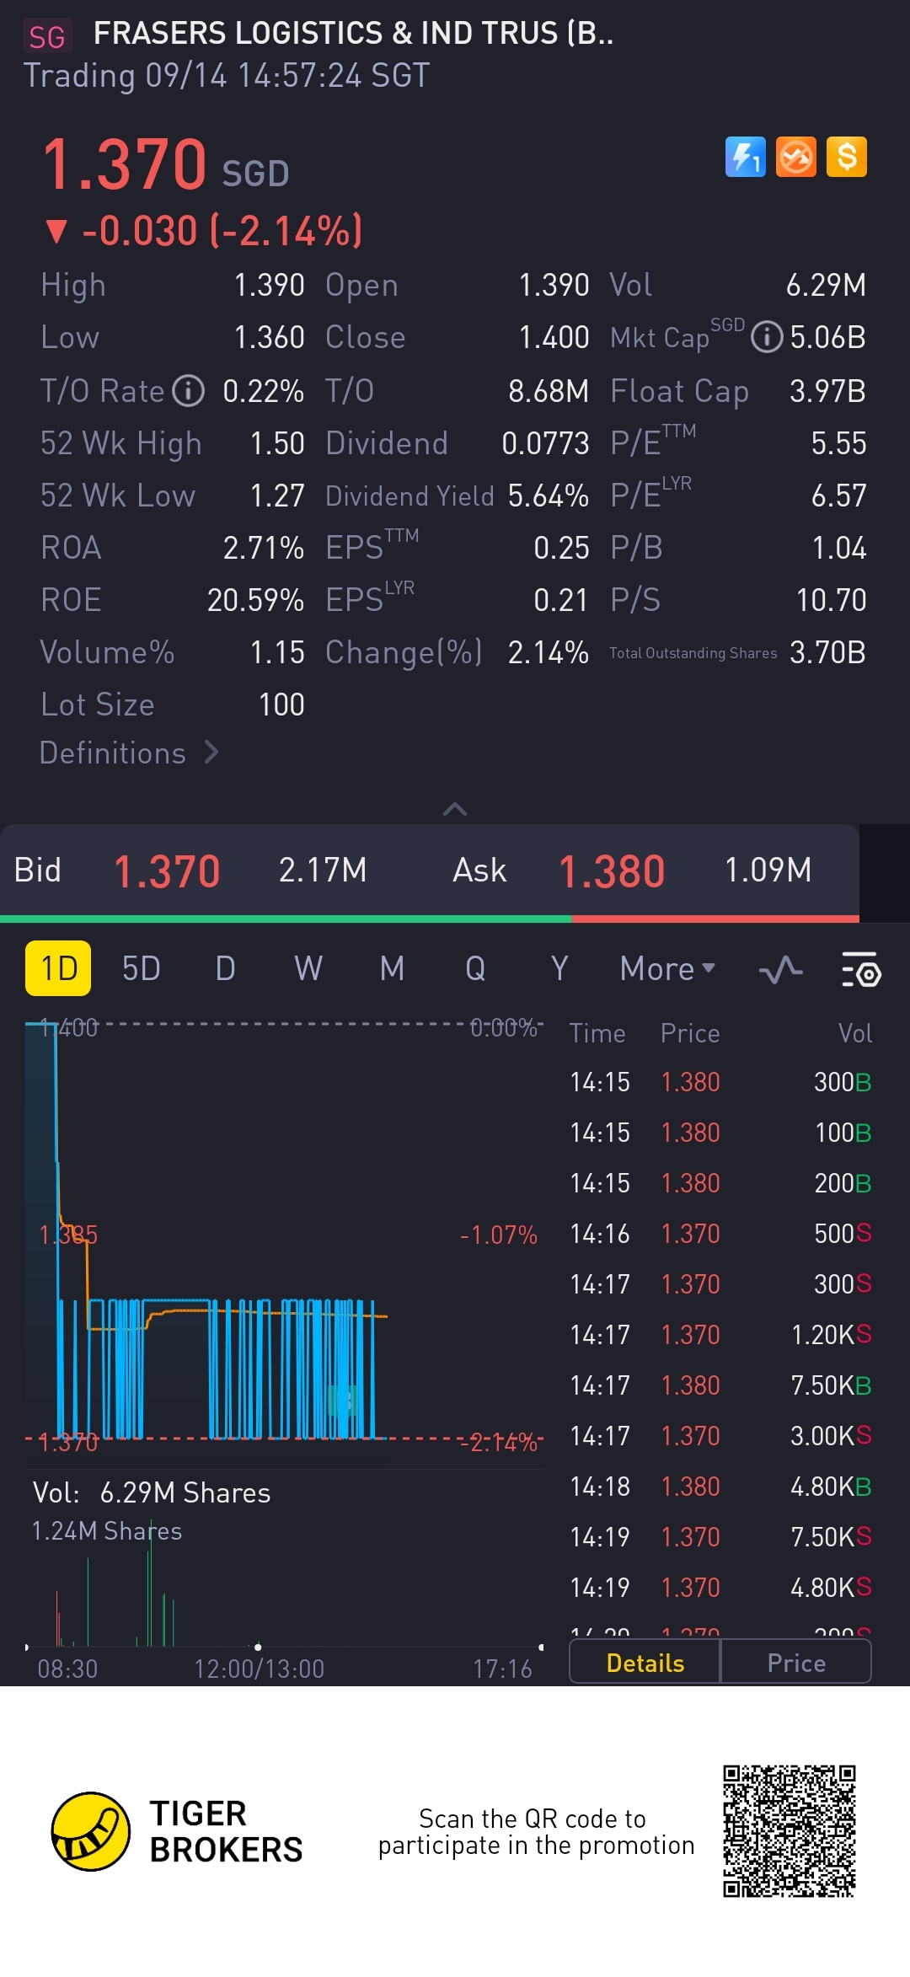This screenshot has height=1977, width=910.
Task: Scan the promotion QR code image
Action: pos(790,1831)
